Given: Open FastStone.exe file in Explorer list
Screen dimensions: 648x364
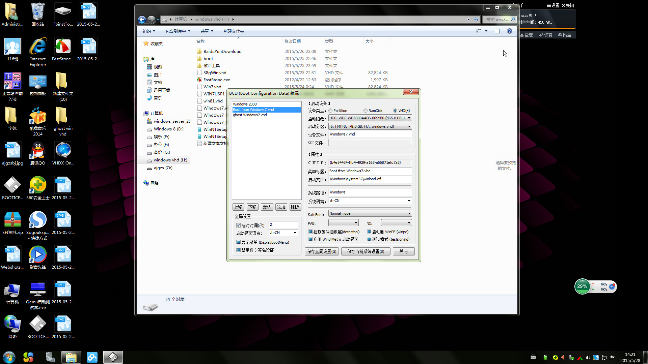Looking at the screenshot, I should (x=217, y=80).
